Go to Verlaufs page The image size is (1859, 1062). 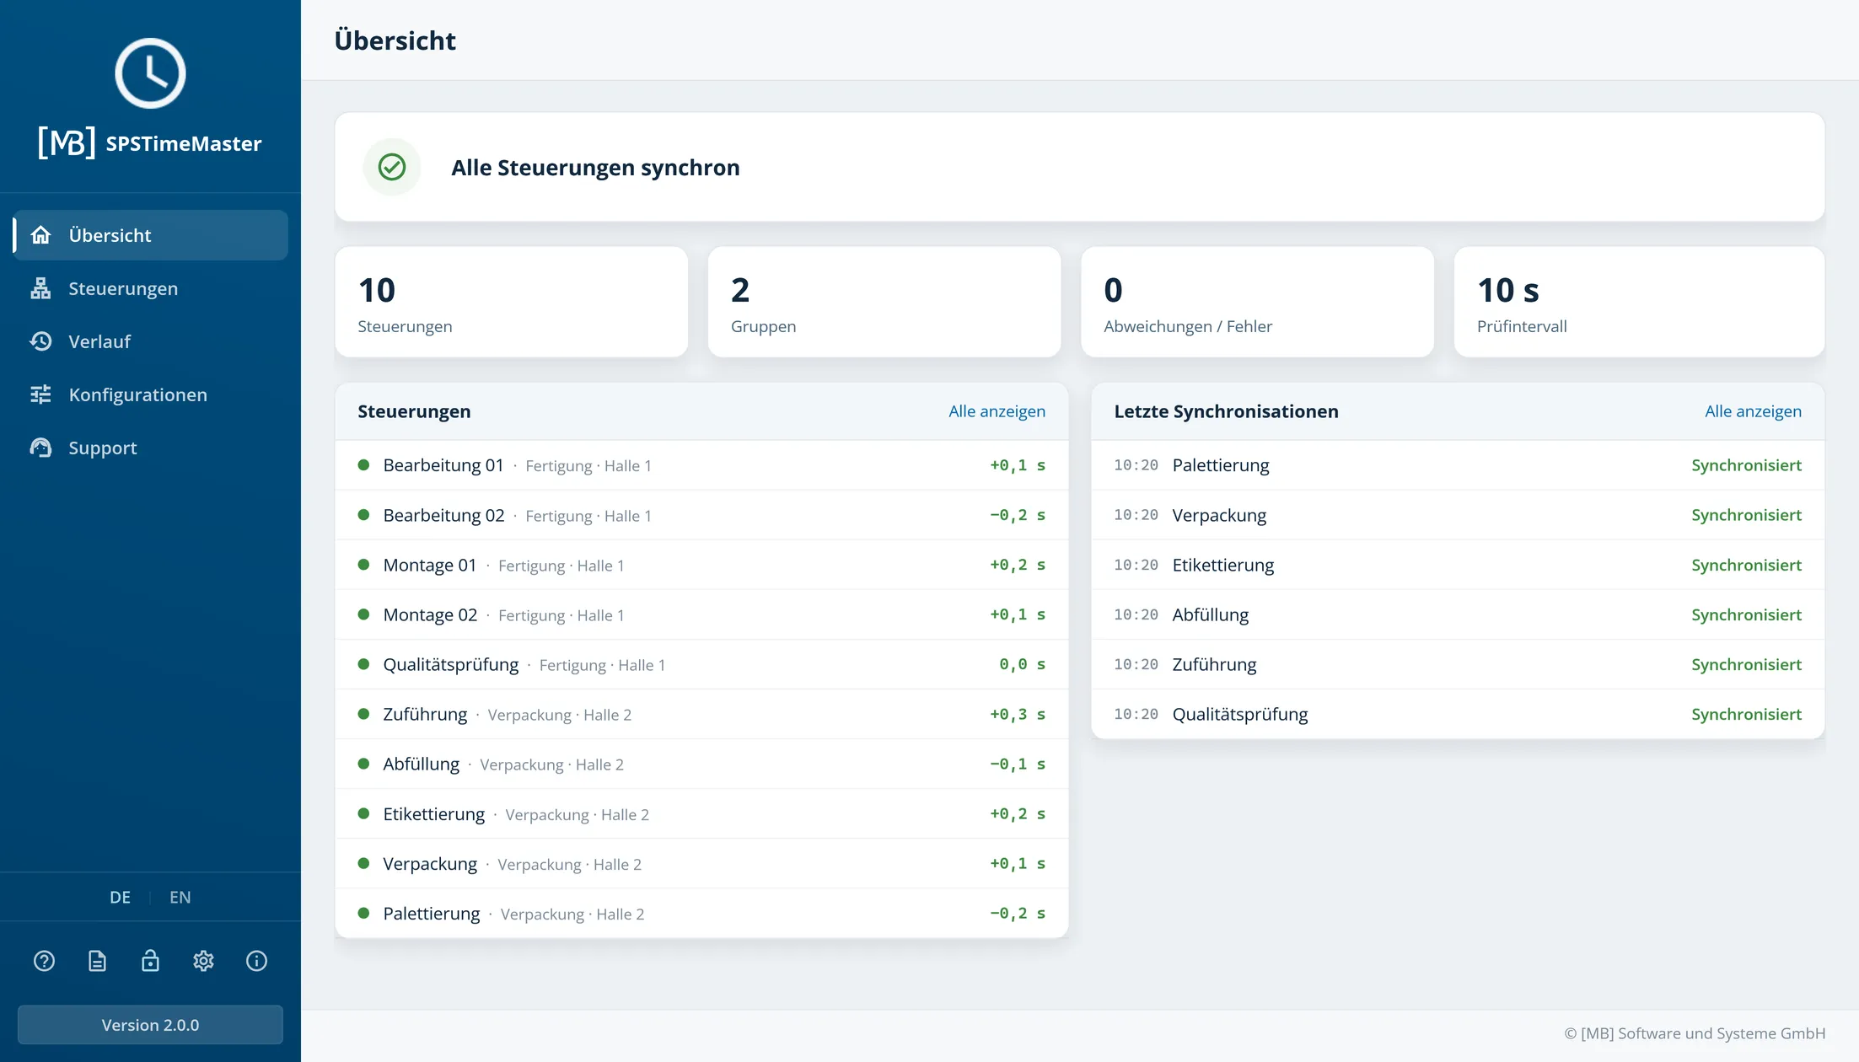[150, 341]
